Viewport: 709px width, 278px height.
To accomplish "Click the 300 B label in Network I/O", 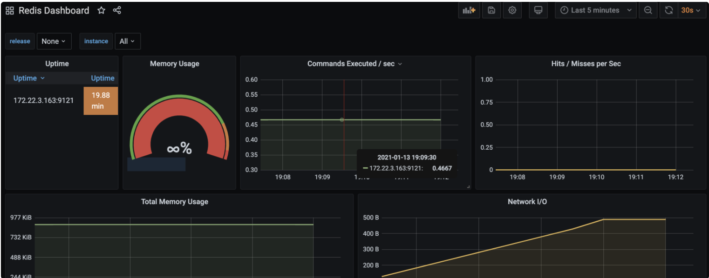I will [x=371, y=249].
